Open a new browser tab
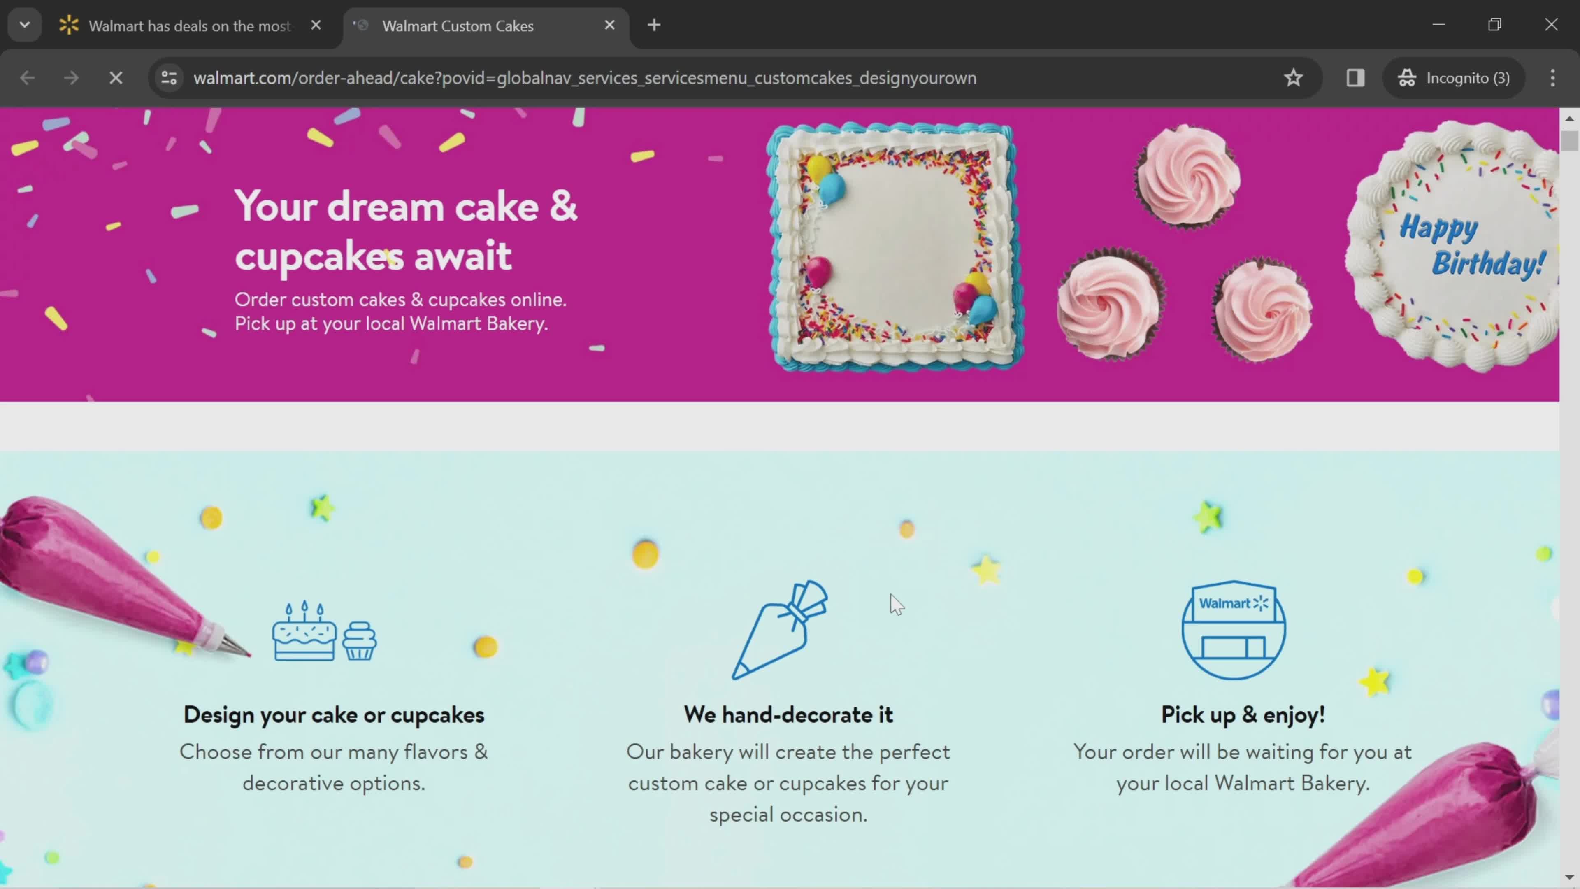 pos(655,25)
